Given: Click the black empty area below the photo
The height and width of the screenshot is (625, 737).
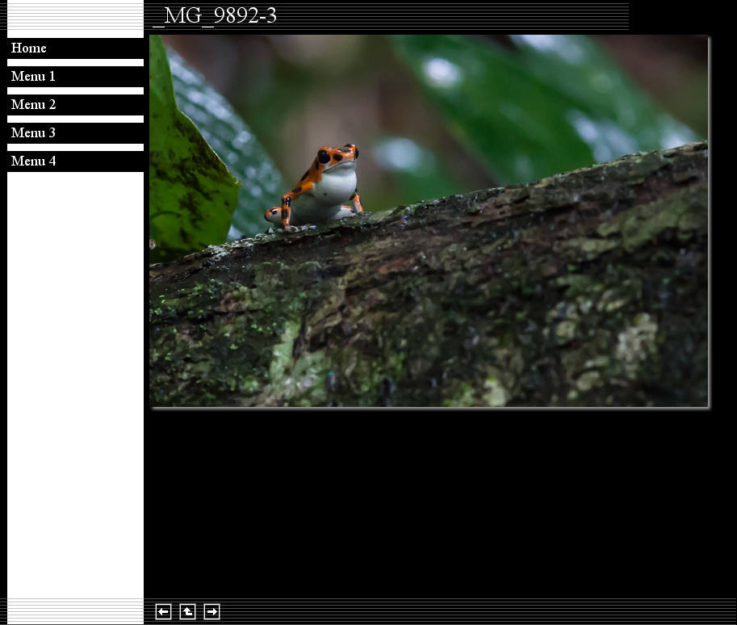Looking at the screenshot, I should (436, 501).
